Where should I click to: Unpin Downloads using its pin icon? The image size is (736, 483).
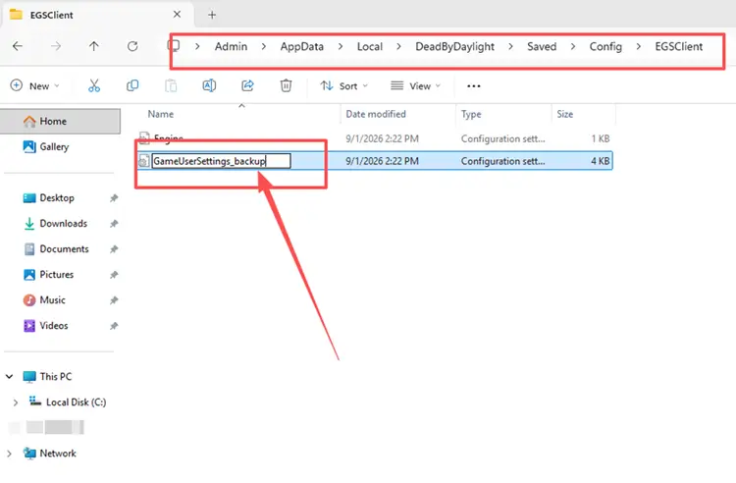[114, 224]
